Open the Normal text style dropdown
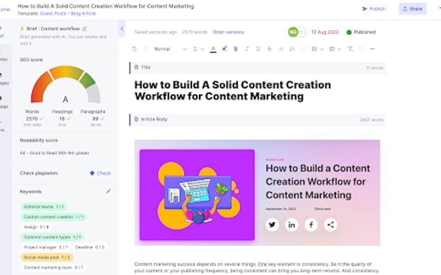This screenshot has height=275, width=441. tap(170, 49)
